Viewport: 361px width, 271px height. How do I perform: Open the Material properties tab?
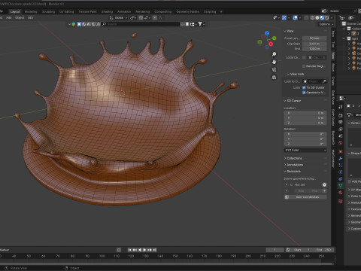(x=341, y=193)
